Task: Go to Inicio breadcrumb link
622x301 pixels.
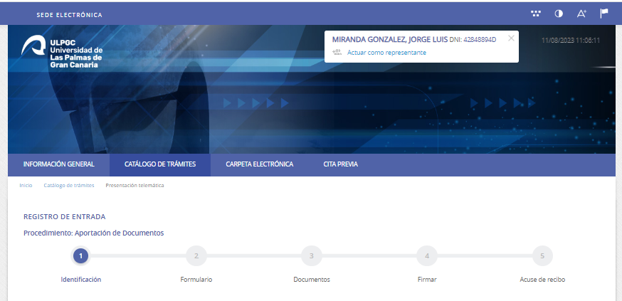Action: coord(26,185)
